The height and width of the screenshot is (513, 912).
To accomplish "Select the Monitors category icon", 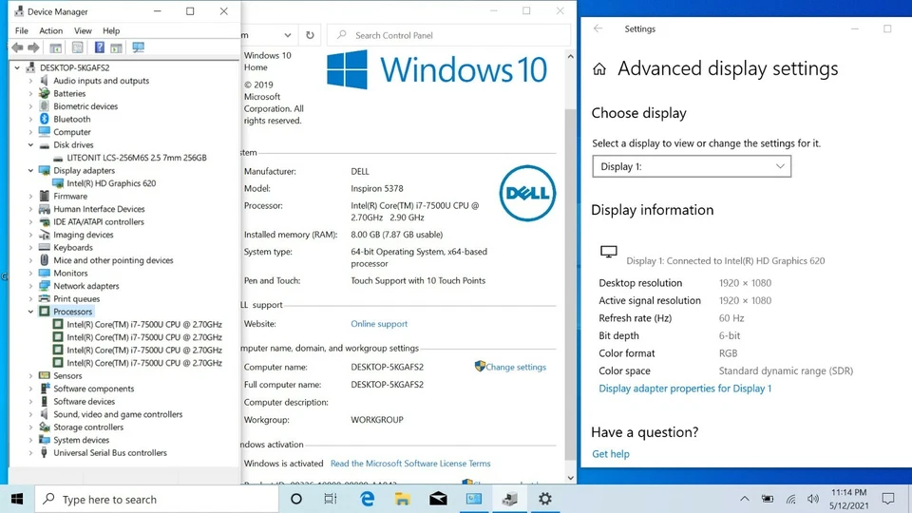I will pos(45,273).
